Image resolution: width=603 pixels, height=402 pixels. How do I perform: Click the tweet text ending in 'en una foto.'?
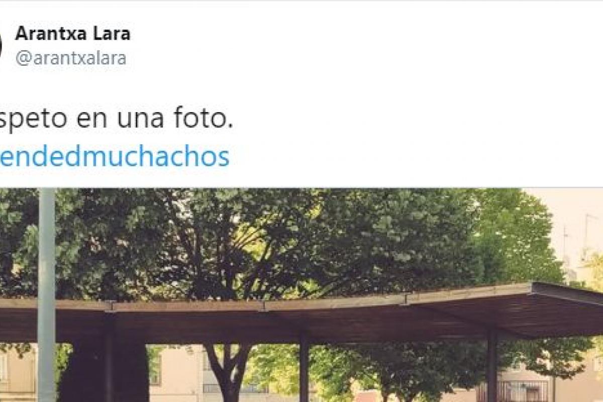117,121
